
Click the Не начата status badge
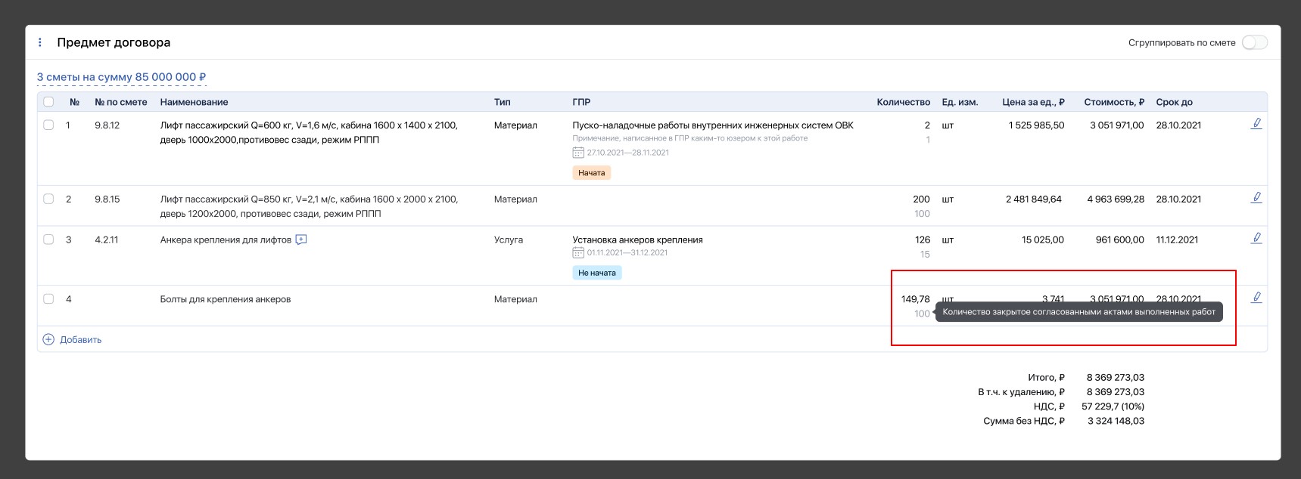[596, 273]
